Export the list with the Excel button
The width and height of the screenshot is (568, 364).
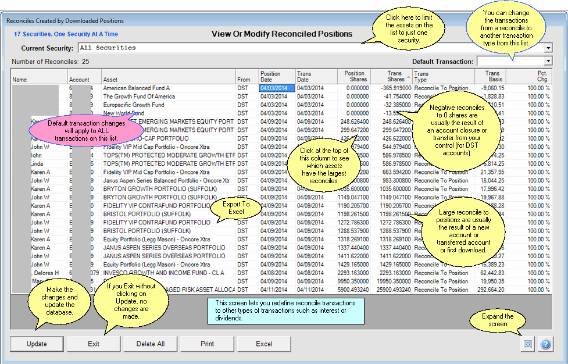point(264,344)
